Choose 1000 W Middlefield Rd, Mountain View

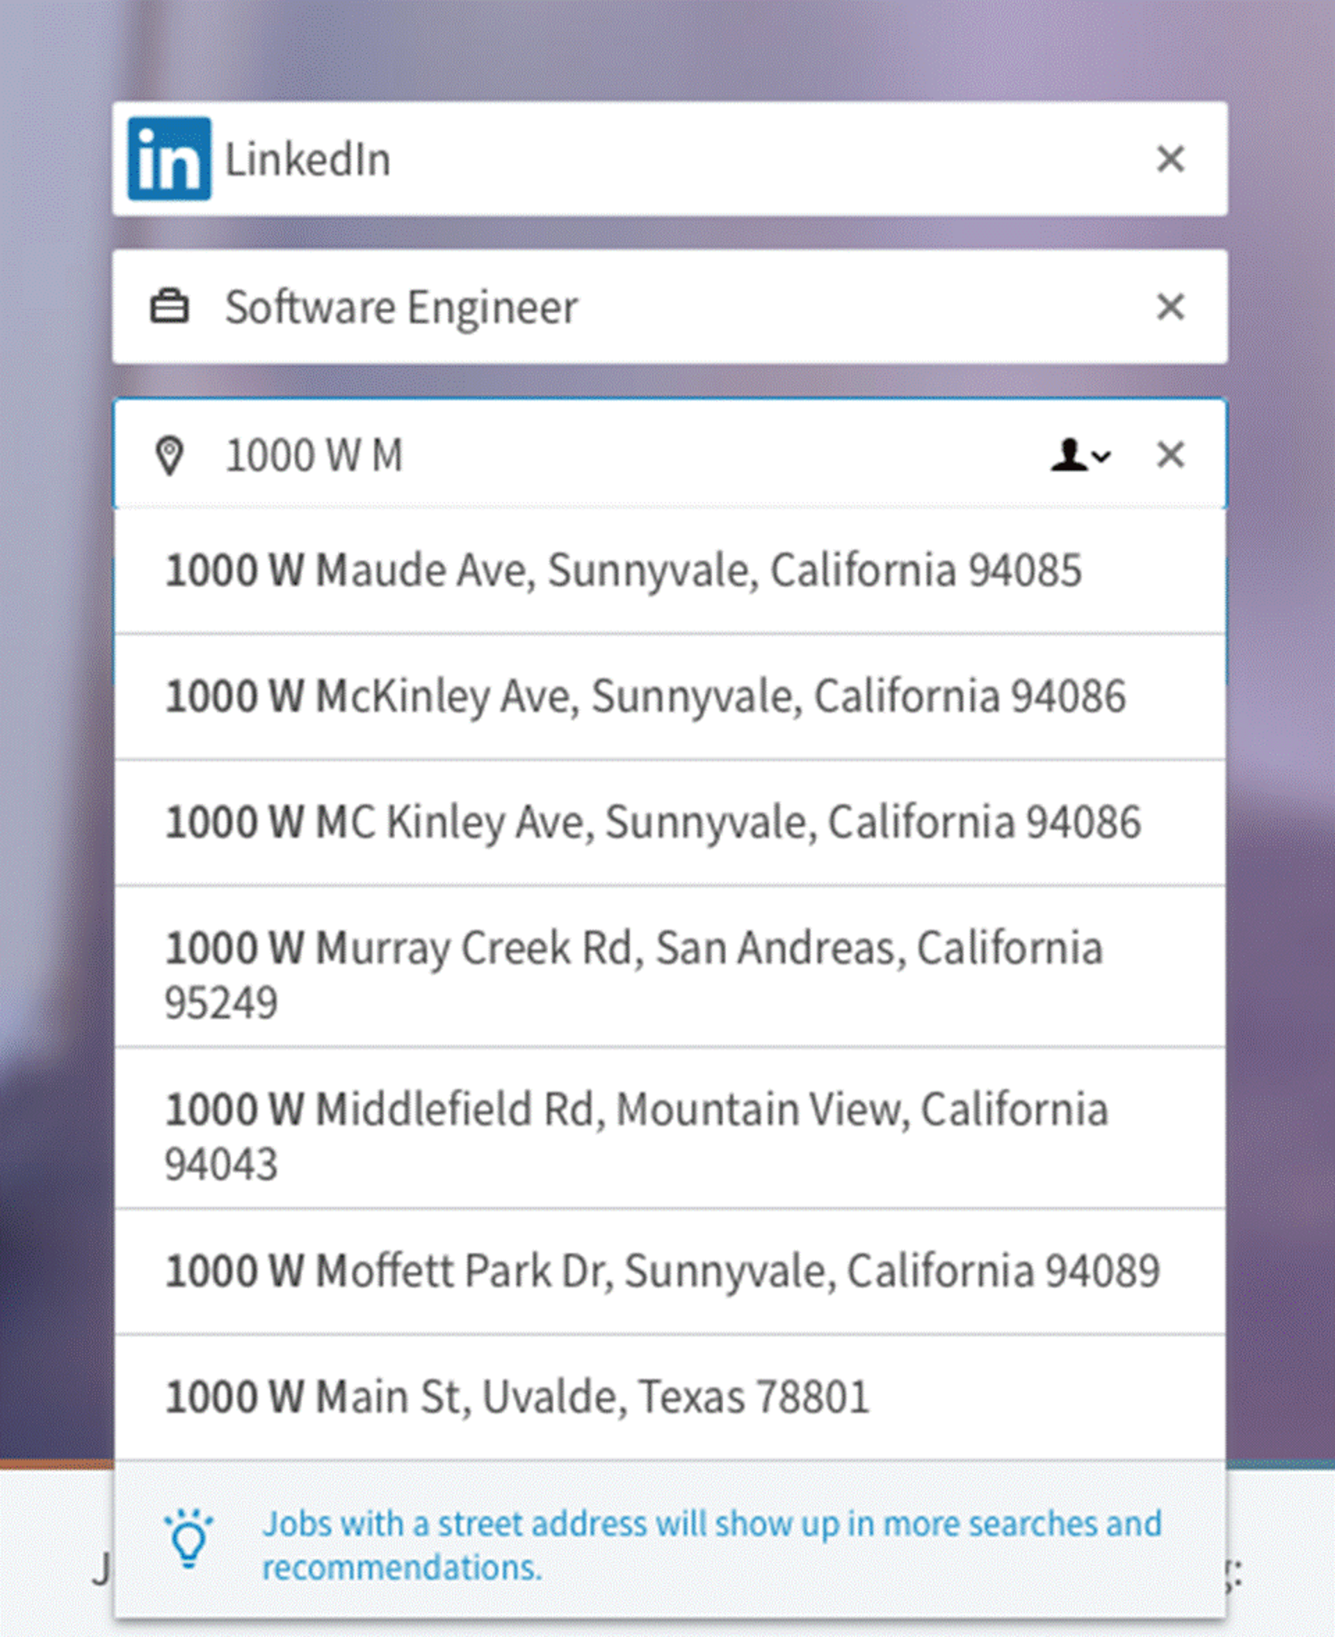pos(670,1128)
